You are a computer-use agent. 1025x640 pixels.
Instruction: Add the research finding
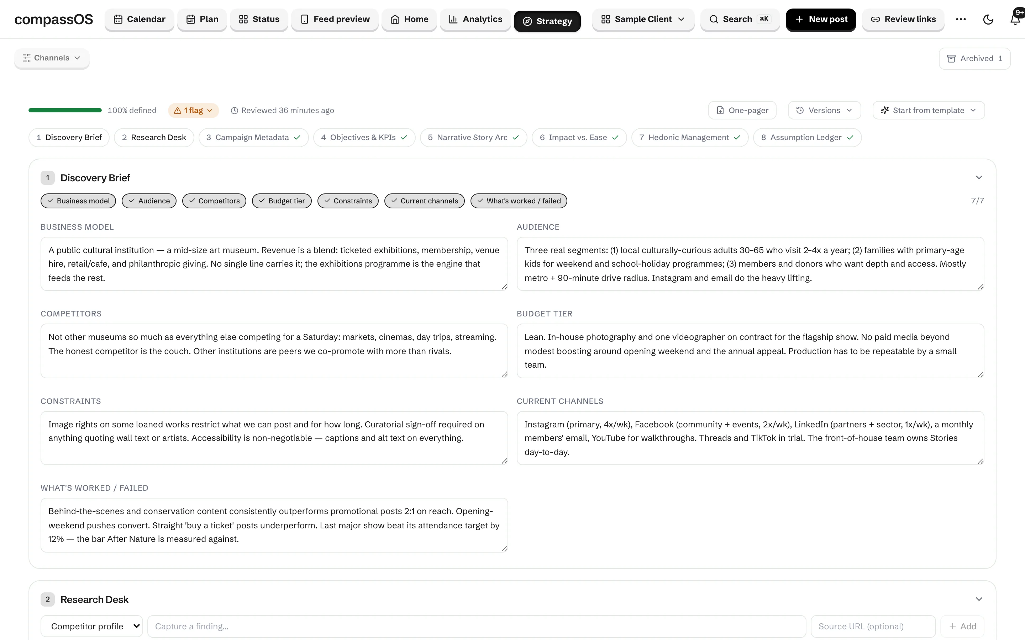click(962, 626)
